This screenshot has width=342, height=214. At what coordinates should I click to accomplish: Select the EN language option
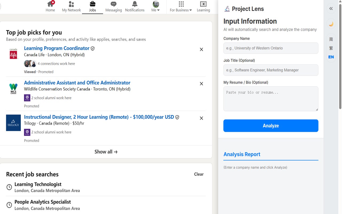(331, 57)
